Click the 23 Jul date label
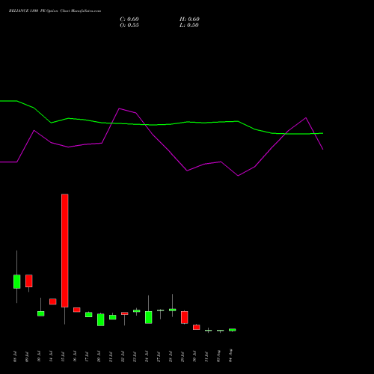The width and height of the screenshot is (374, 374). coord(135,356)
